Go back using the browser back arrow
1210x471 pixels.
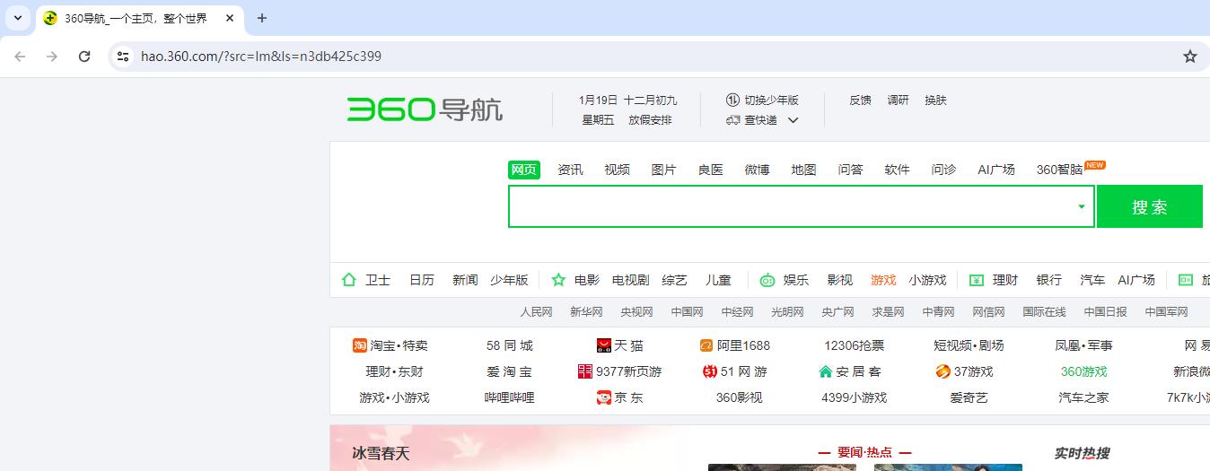(x=20, y=57)
